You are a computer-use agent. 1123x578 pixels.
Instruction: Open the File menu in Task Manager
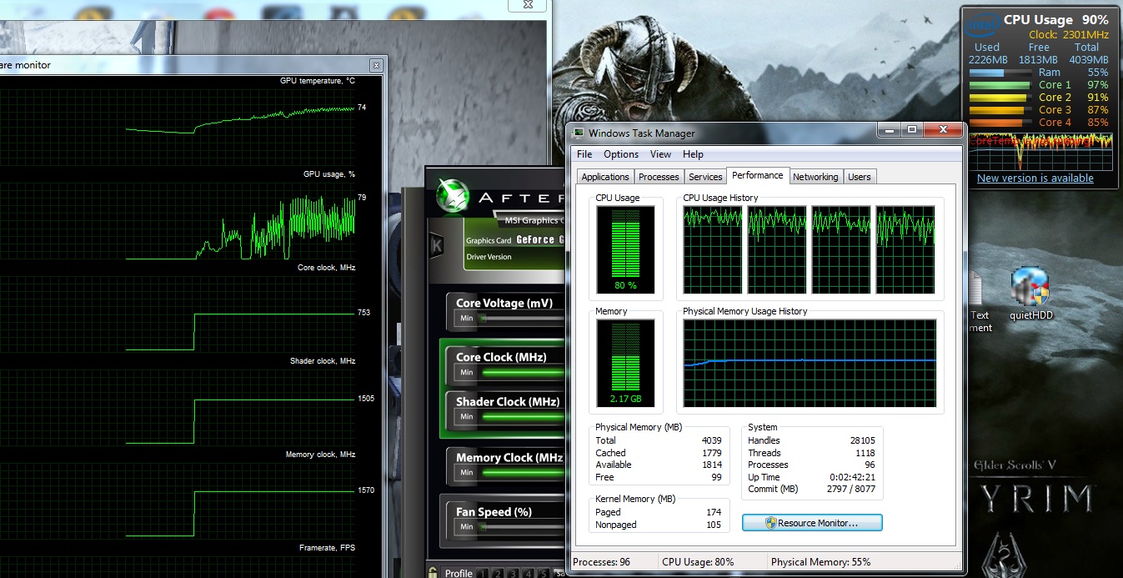coord(584,154)
